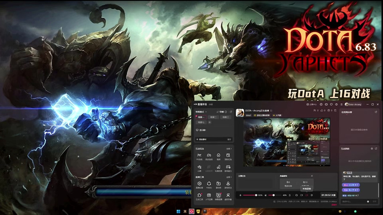Open the hamburger menu in title bar
This screenshot has width=383, height=215.
(x=341, y=104)
